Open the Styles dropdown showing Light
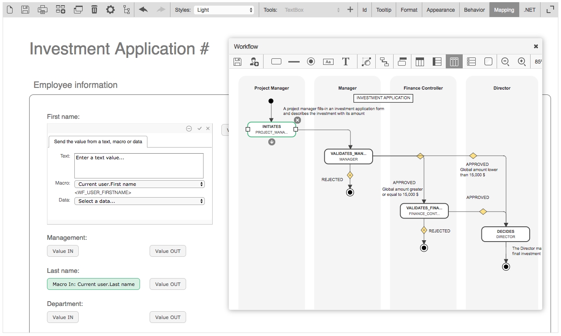The image size is (561, 336). 224,10
